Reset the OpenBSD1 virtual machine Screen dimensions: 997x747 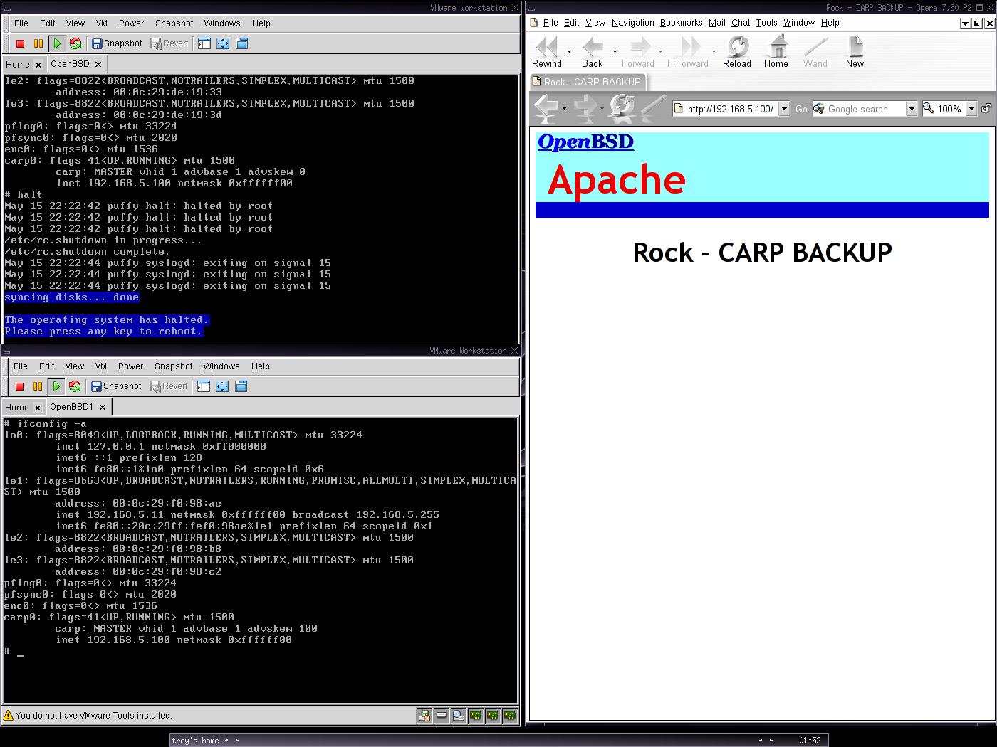point(75,386)
